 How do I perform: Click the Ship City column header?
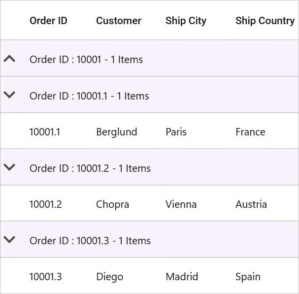[186, 21]
